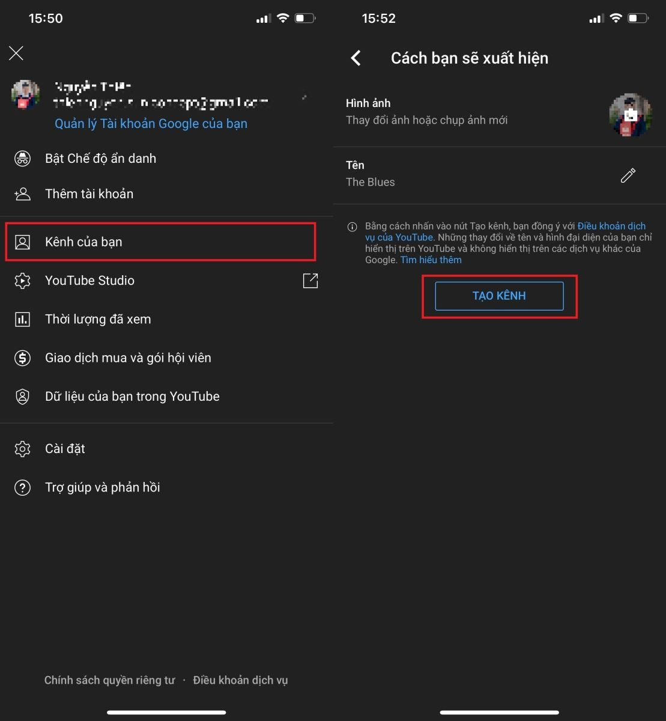Open Thời lượng đã xem
This screenshot has height=721, width=666.
click(97, 319)
